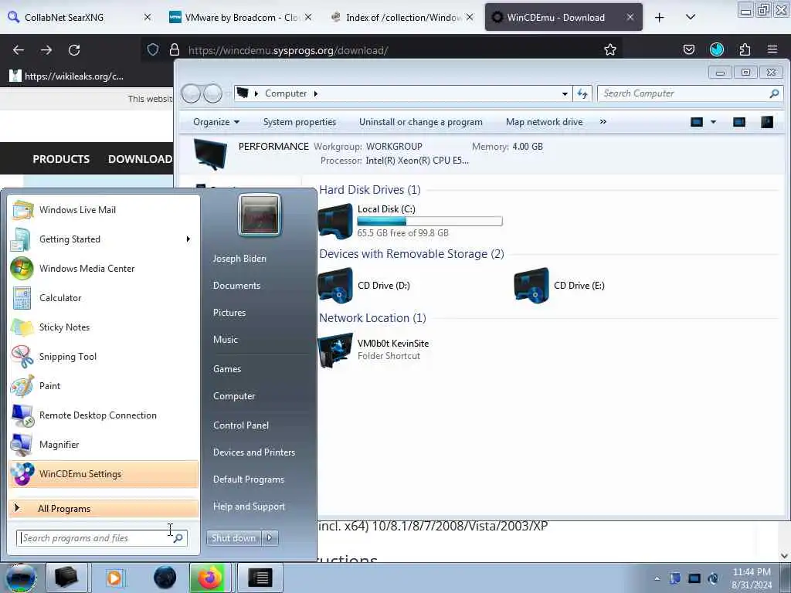Launch Paint from Start menu
Viewport: 791px width, 593px height.
tap(104, 385)
